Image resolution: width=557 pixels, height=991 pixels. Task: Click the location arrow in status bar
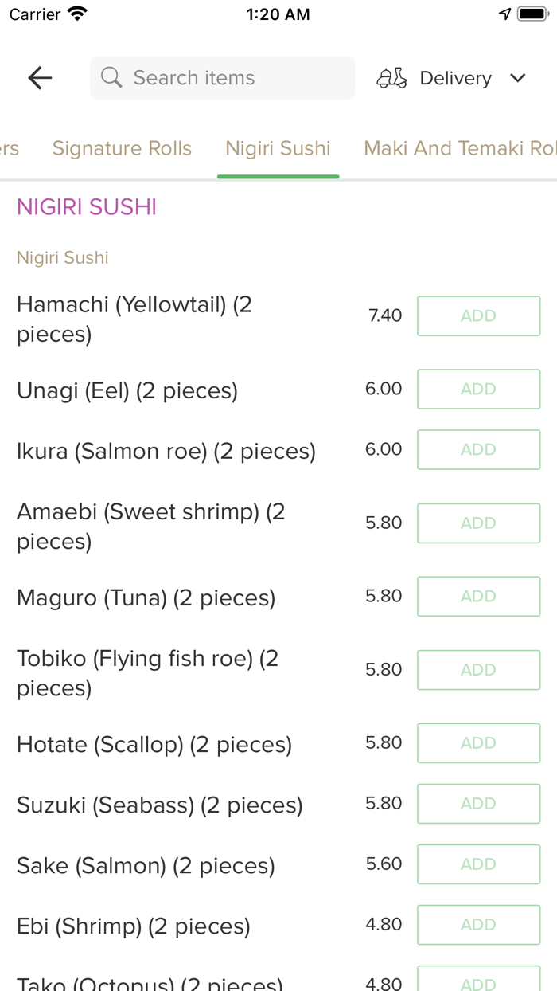tap(504, 13)
